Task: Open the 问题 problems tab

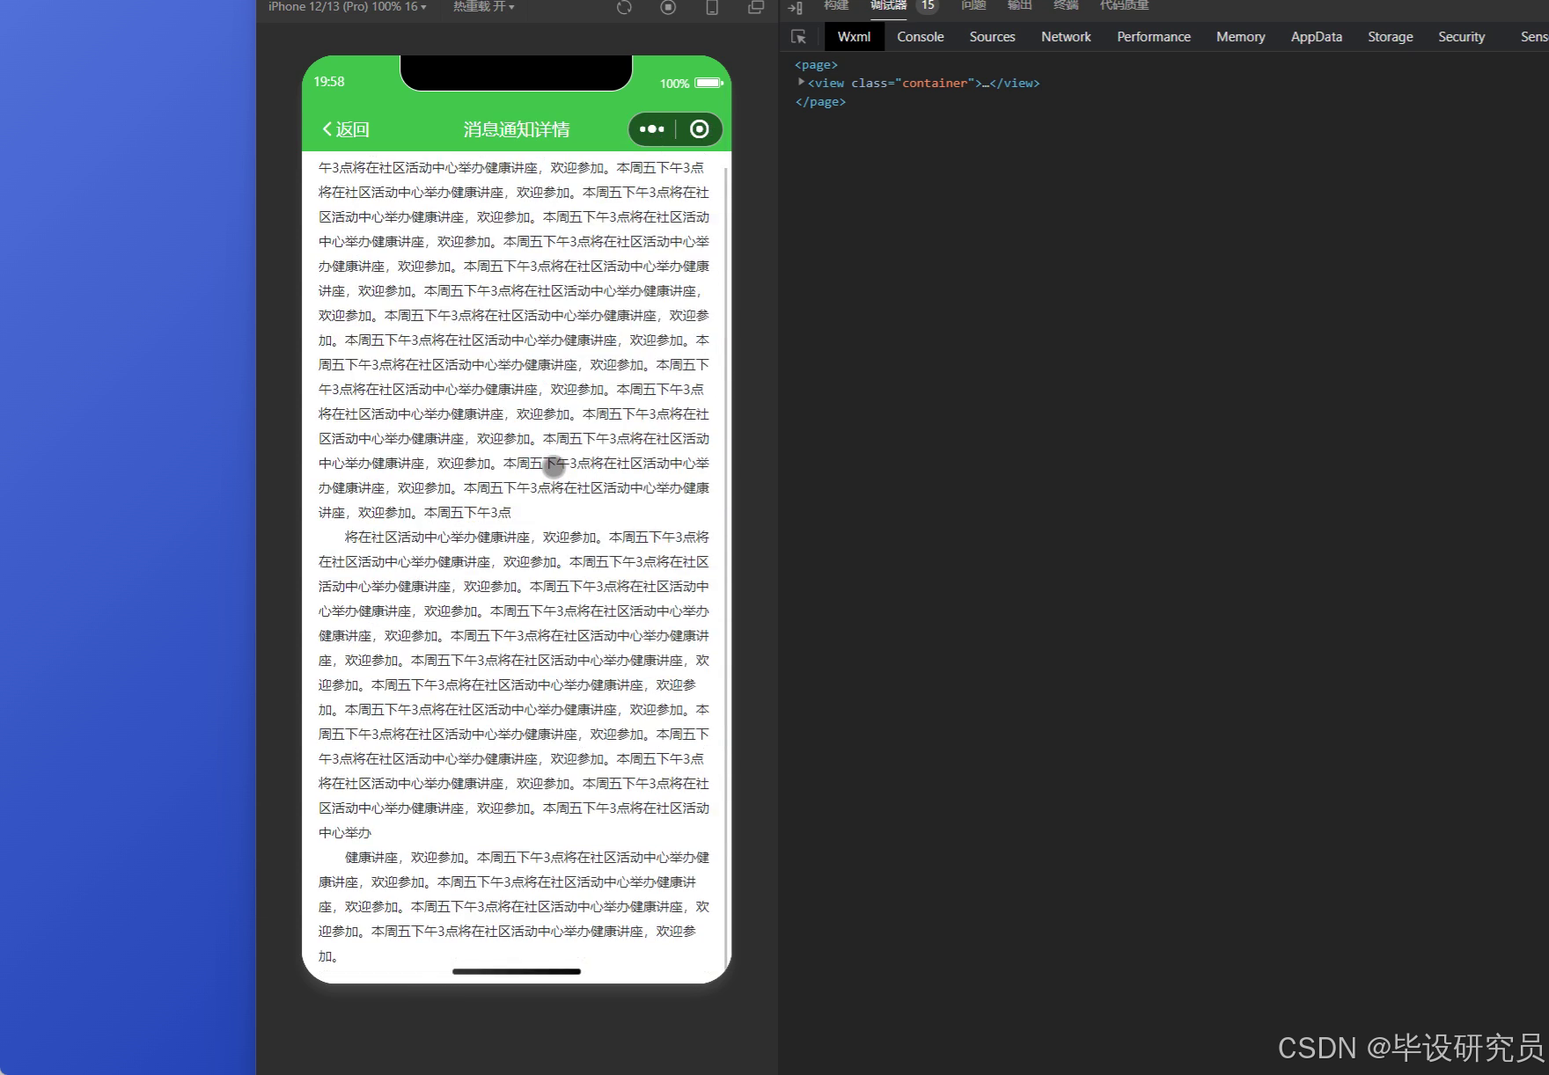Action: tap(973, 5)
